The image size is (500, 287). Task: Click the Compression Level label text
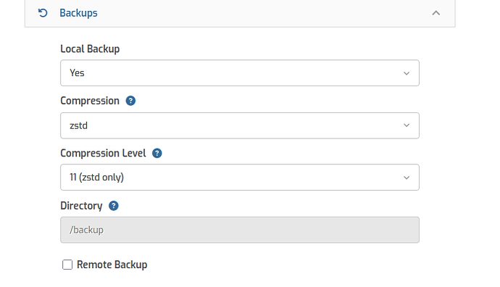tap(103, 154)
